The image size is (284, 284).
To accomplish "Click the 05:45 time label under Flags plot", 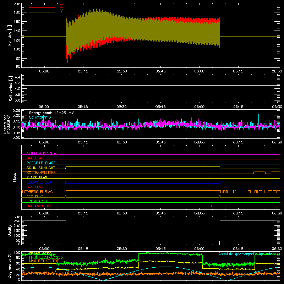I will point(160,213).
